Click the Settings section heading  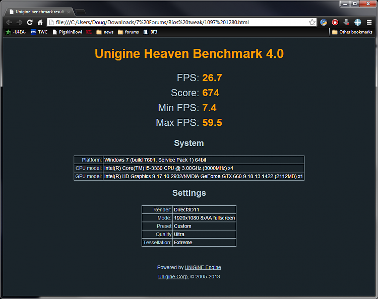(x=189, y=193)
